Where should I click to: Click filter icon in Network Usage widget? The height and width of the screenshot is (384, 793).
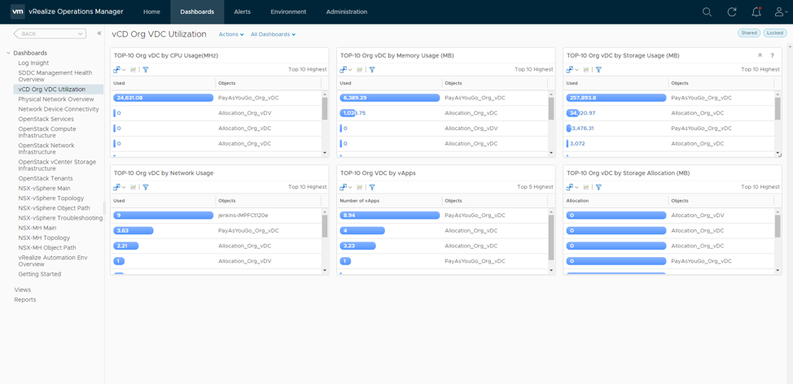[146, 187]
